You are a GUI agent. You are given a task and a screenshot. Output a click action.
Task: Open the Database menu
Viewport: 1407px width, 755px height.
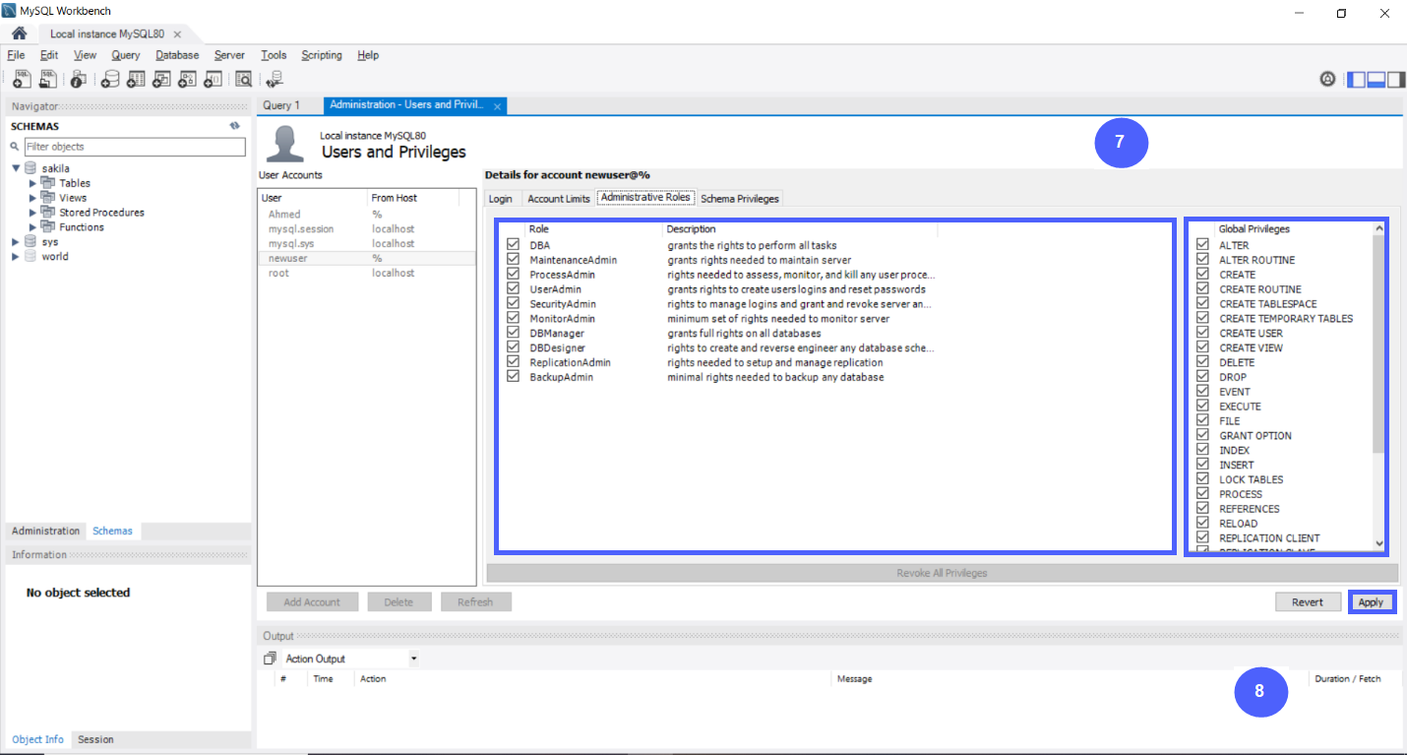(x=177, y=55)
